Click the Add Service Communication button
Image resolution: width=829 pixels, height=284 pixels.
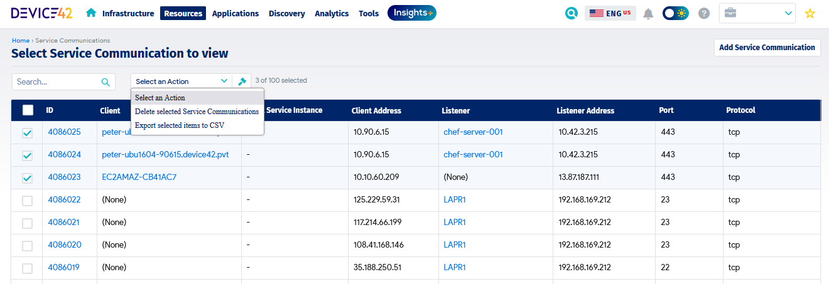coord(767,48)
